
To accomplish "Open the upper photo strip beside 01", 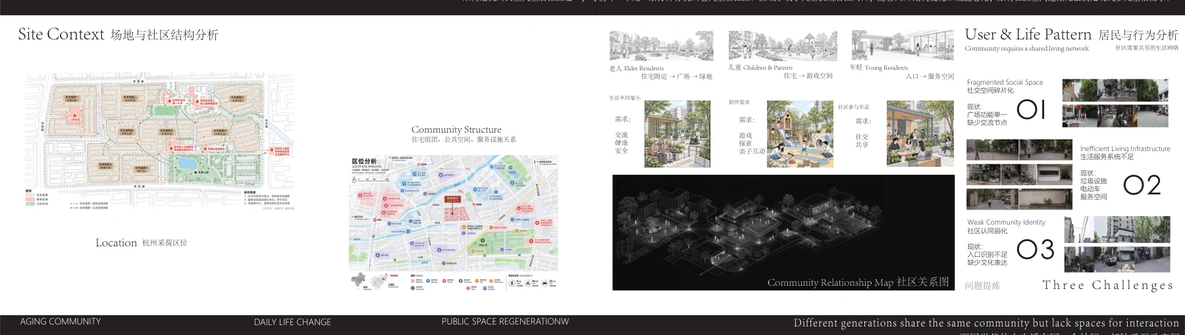I will (x=1115, y=91).
